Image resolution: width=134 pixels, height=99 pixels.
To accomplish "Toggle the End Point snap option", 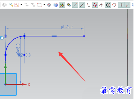I will [x=75, y=5].
